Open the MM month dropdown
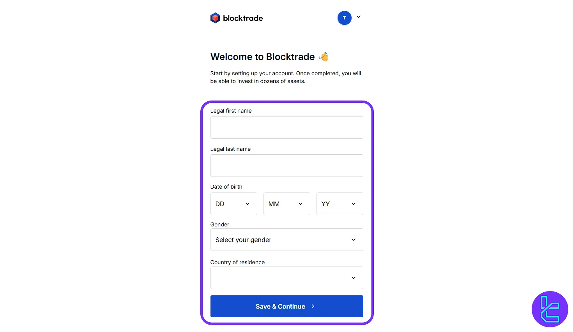 [286, 204]
